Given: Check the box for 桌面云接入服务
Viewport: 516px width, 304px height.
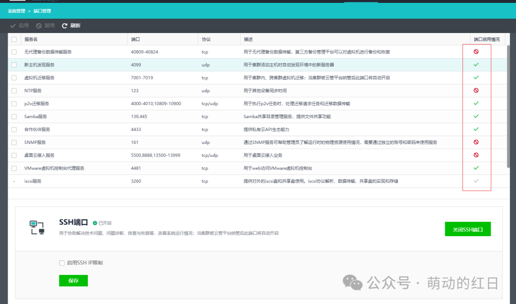Looking at the screenshot, I should point(14,155).
